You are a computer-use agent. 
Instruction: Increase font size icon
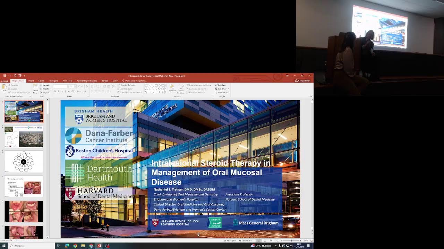click(78, 86)
